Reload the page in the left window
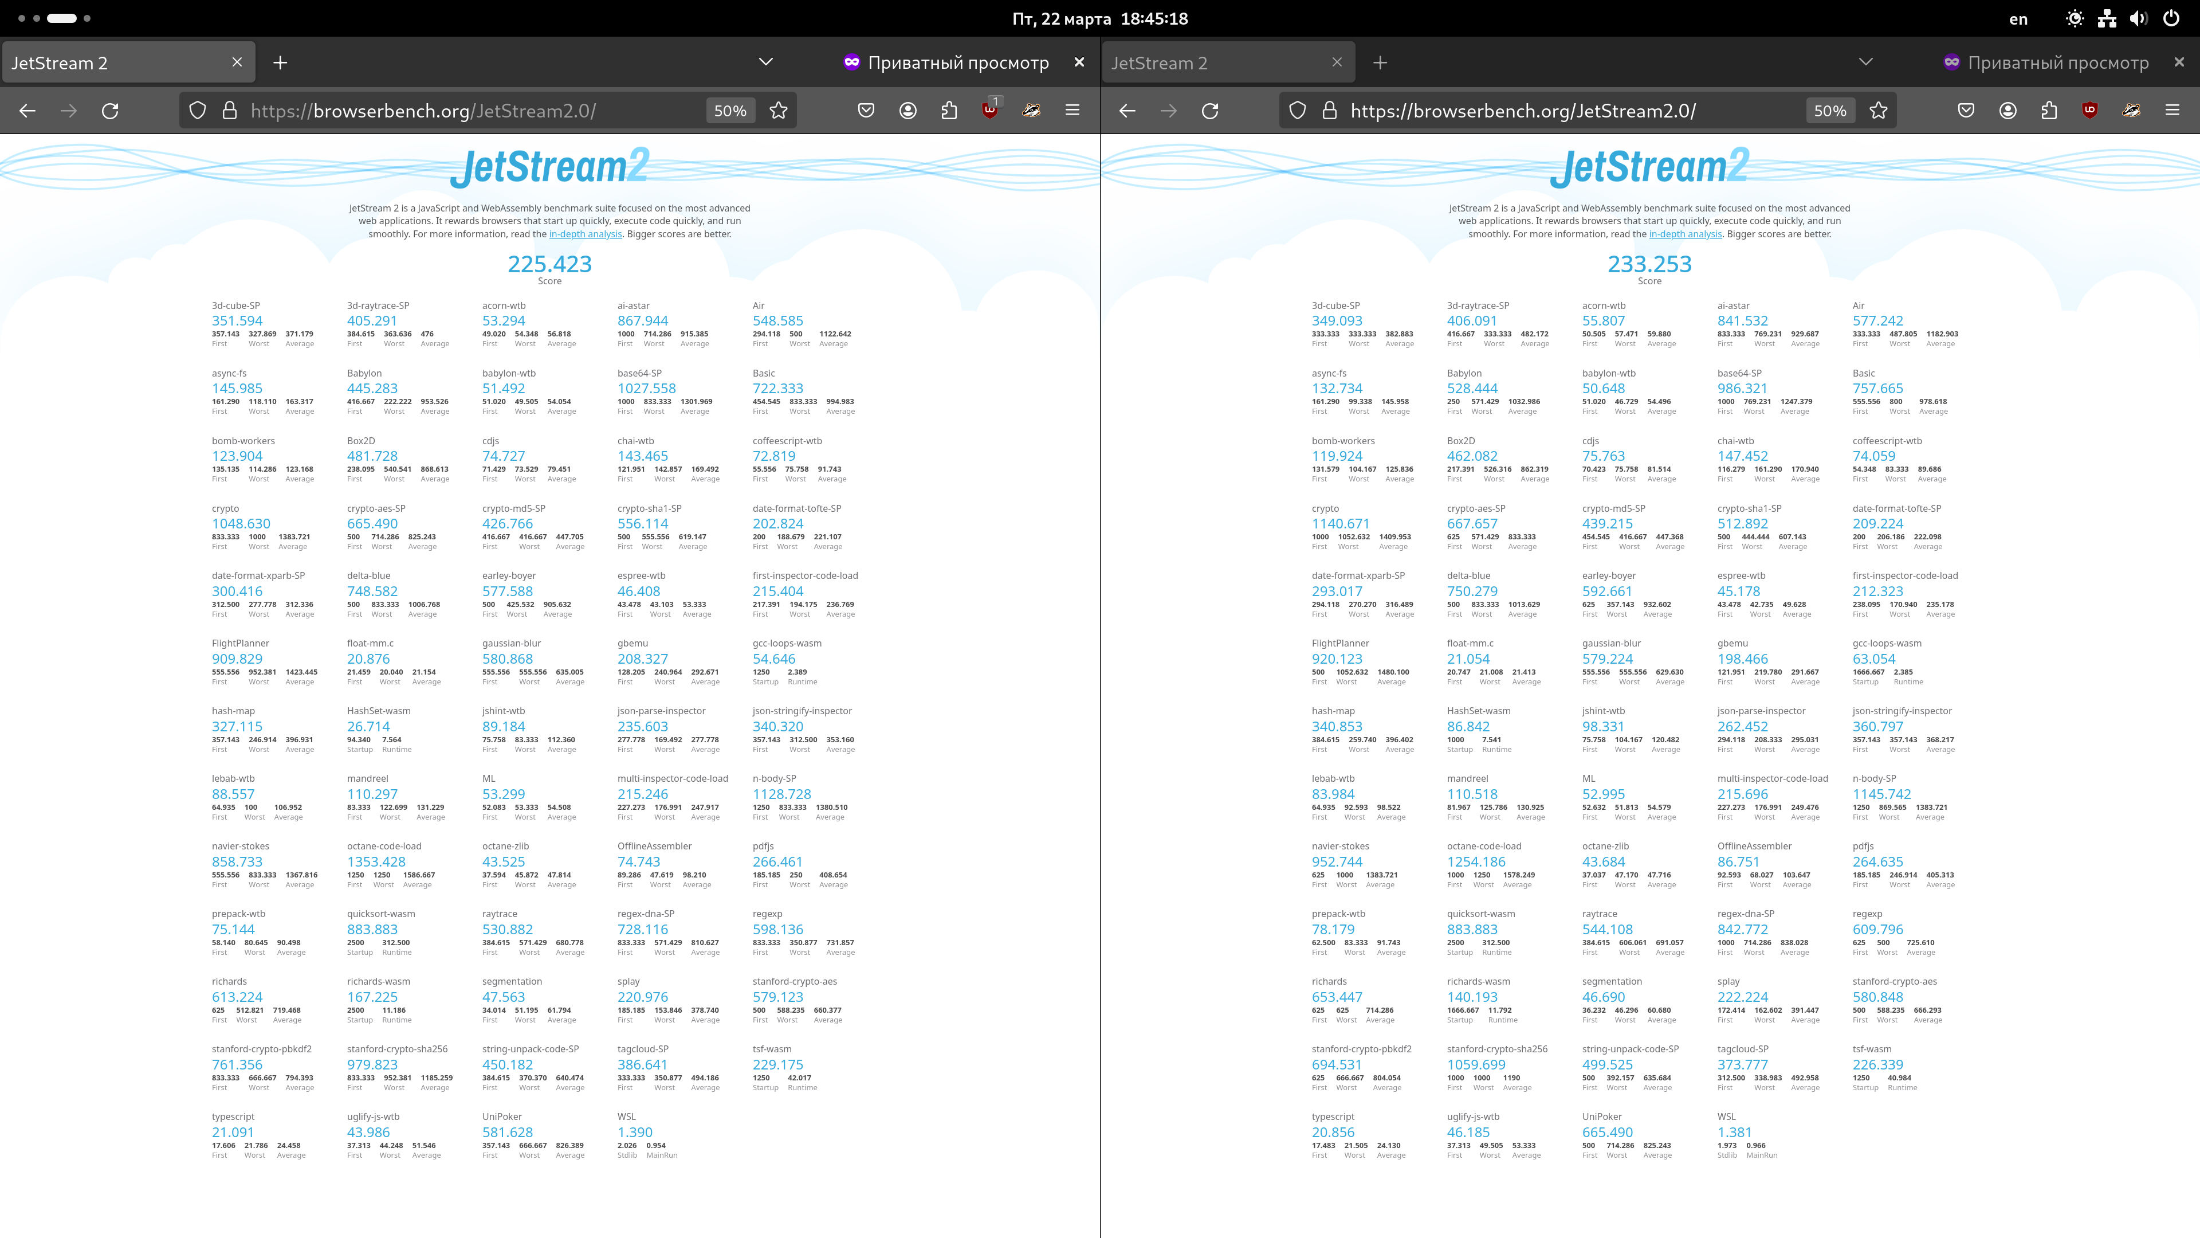The width and height of the screenshot is (2200, 1238). pos(110,110)
